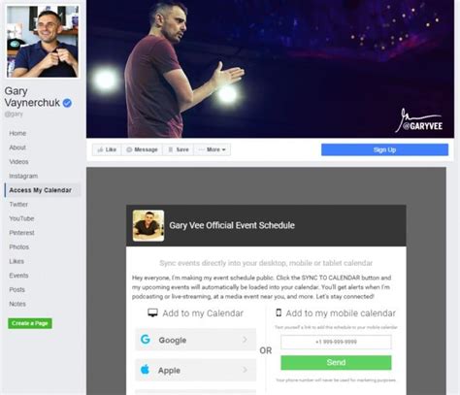Expand the More dropdown menu
The height and width of the screenshot is (395, 460).
point(213,149)
